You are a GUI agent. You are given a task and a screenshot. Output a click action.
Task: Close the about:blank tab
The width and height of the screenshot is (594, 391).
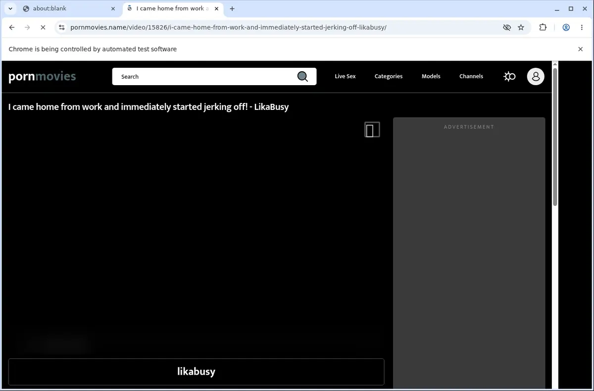coord(113,8)
